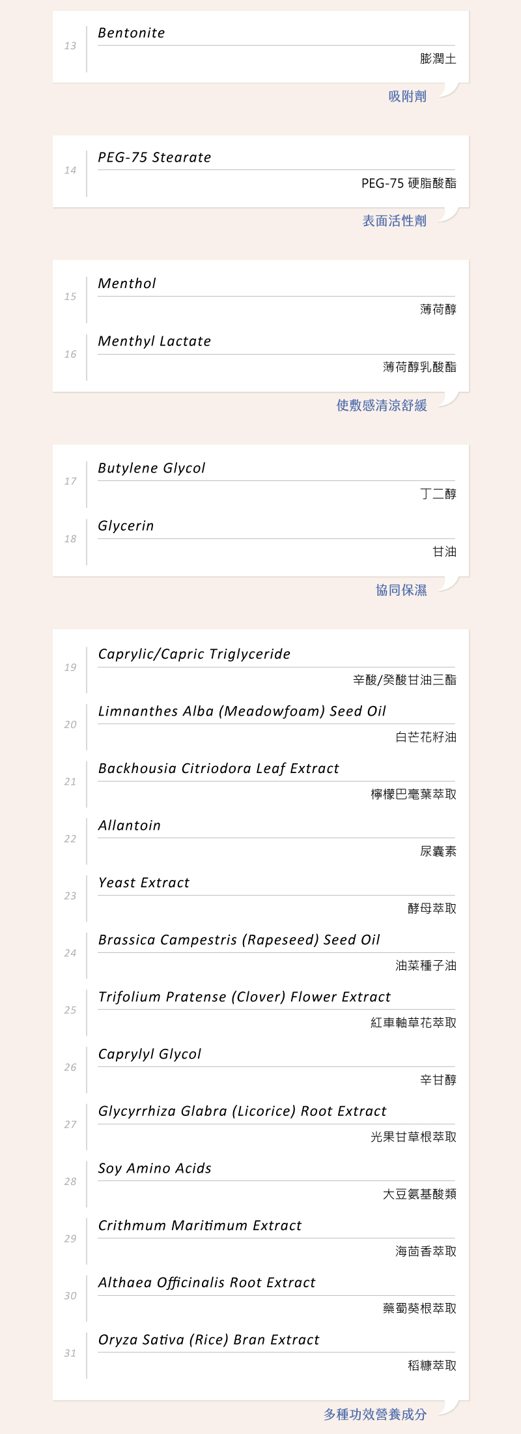Click the Butylene Glycol ingredient name
This screenshot has height=1434, width=521.
(152, 469)
